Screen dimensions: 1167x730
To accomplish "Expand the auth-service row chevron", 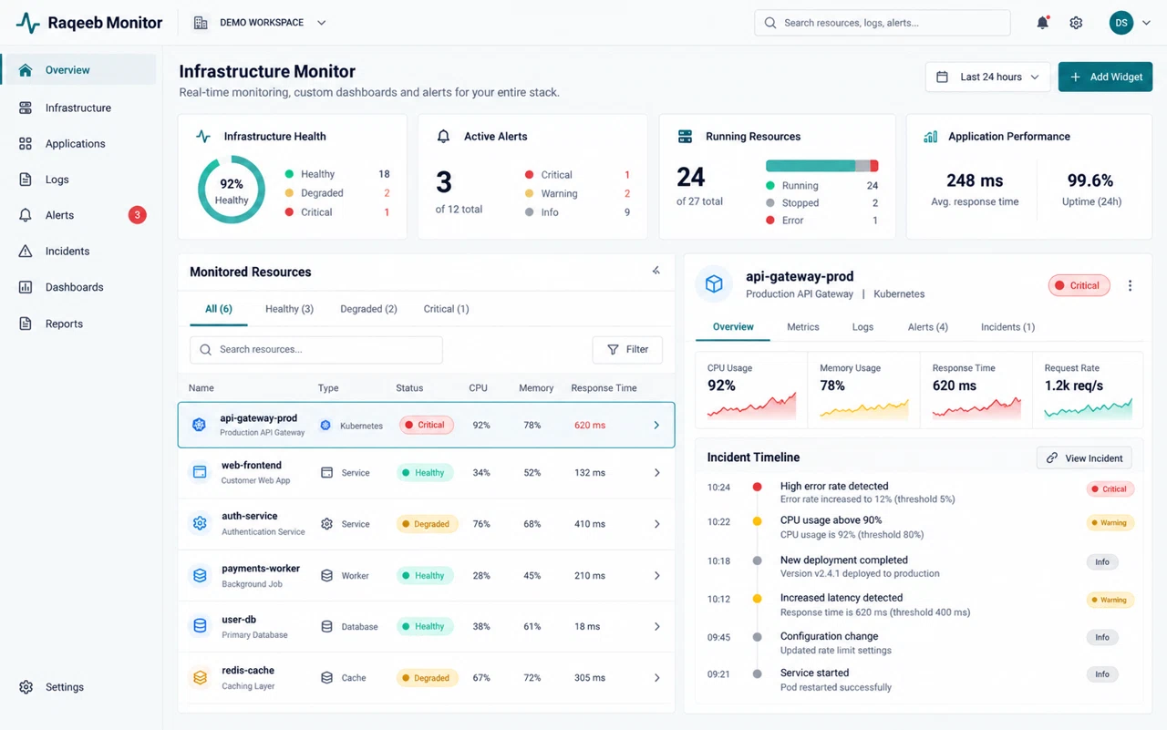I will pos(656,524).
